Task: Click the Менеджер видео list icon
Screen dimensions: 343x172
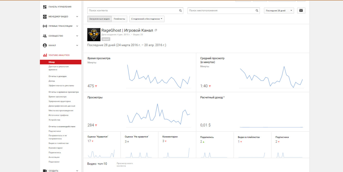Action: pyautogui.click(x=45, y=16)
